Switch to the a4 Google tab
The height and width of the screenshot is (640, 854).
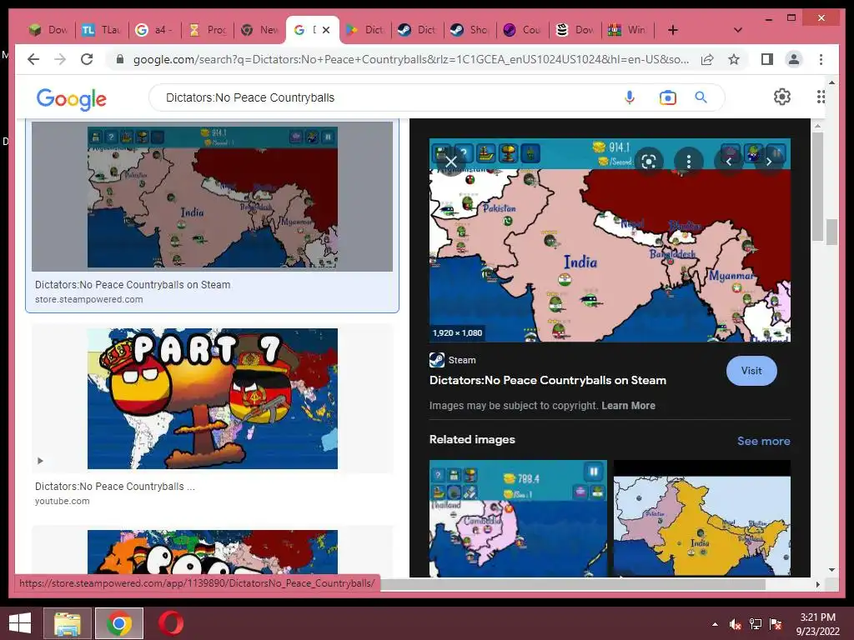(x=154, y=30)
